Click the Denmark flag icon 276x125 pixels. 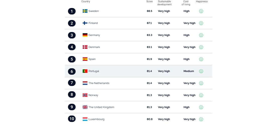coord(85,47)
